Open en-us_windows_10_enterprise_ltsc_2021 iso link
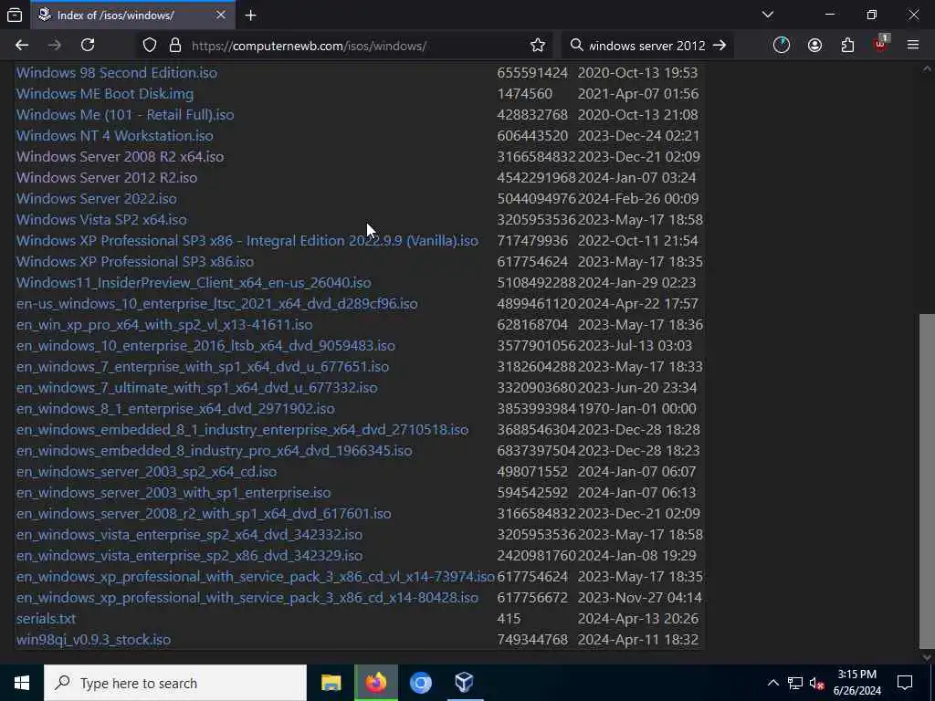 pos(216,303)
